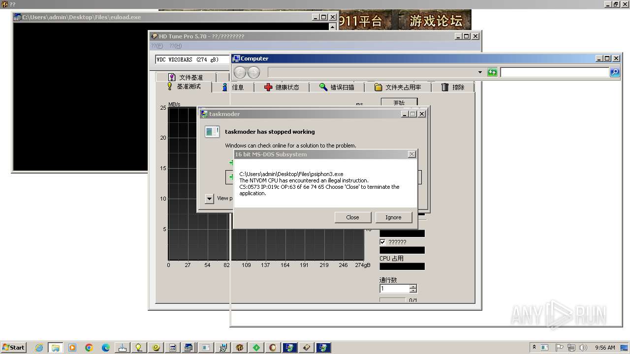Open the ??(F) menu in HD Tune
The height and width of the screenshot is (354, 630).
tap(157, 46)
